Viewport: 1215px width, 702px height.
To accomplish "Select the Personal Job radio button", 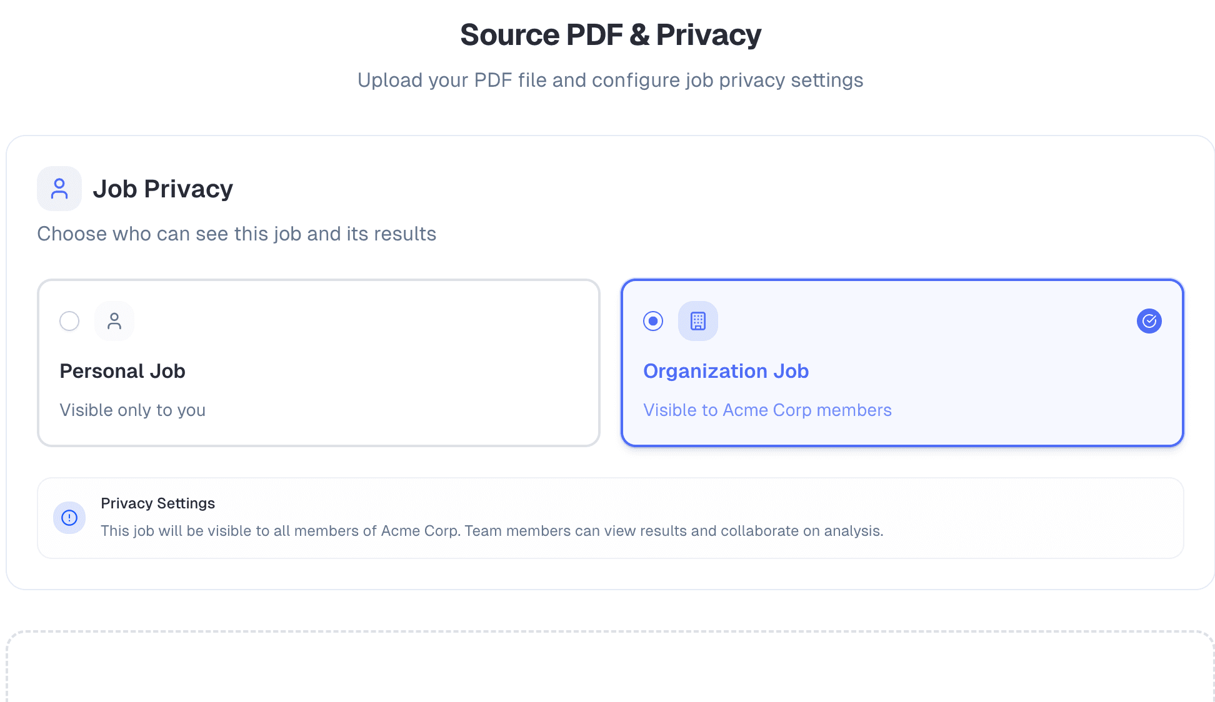I will coord(69,321).
